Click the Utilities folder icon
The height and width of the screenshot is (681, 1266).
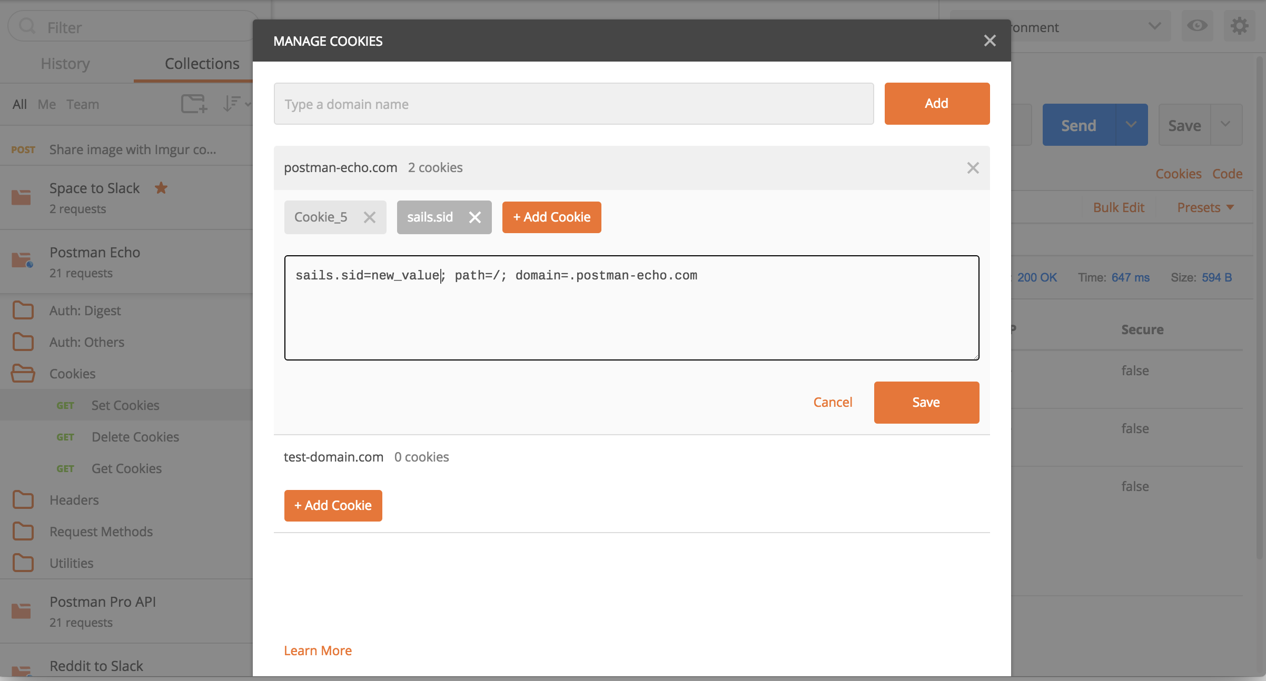(23, 563)
